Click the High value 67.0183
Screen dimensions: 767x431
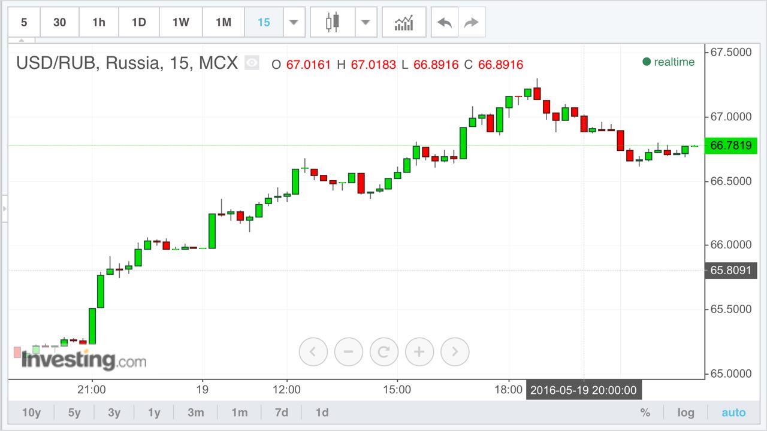pyautogui.click(x=373, y=65)
